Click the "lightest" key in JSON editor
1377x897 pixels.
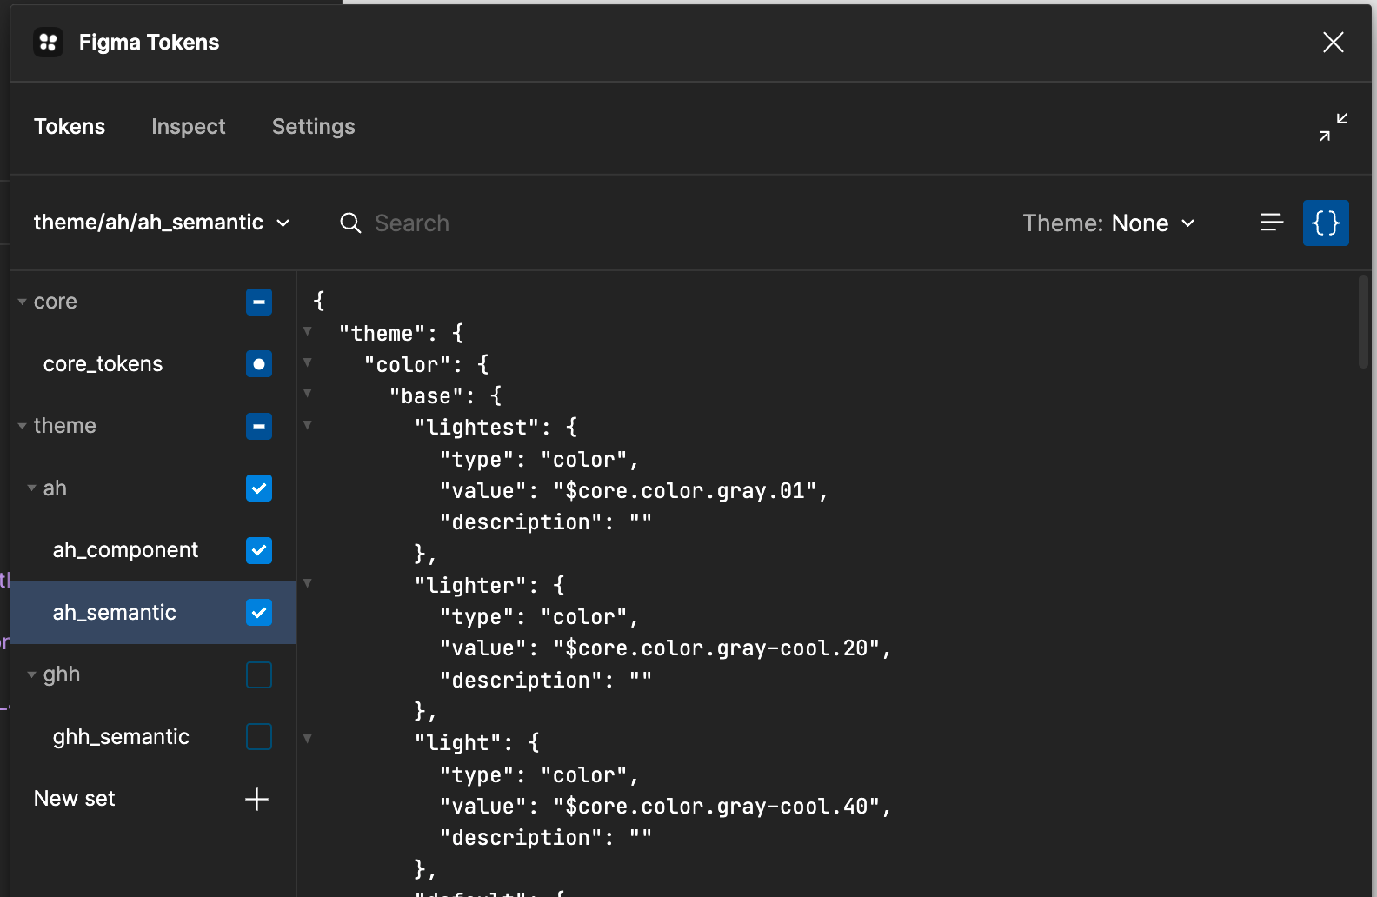coord(477,428)
